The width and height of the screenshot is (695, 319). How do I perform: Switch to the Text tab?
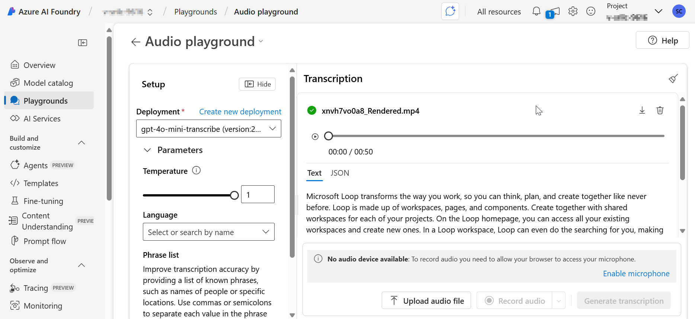click(x=314, y=173)
